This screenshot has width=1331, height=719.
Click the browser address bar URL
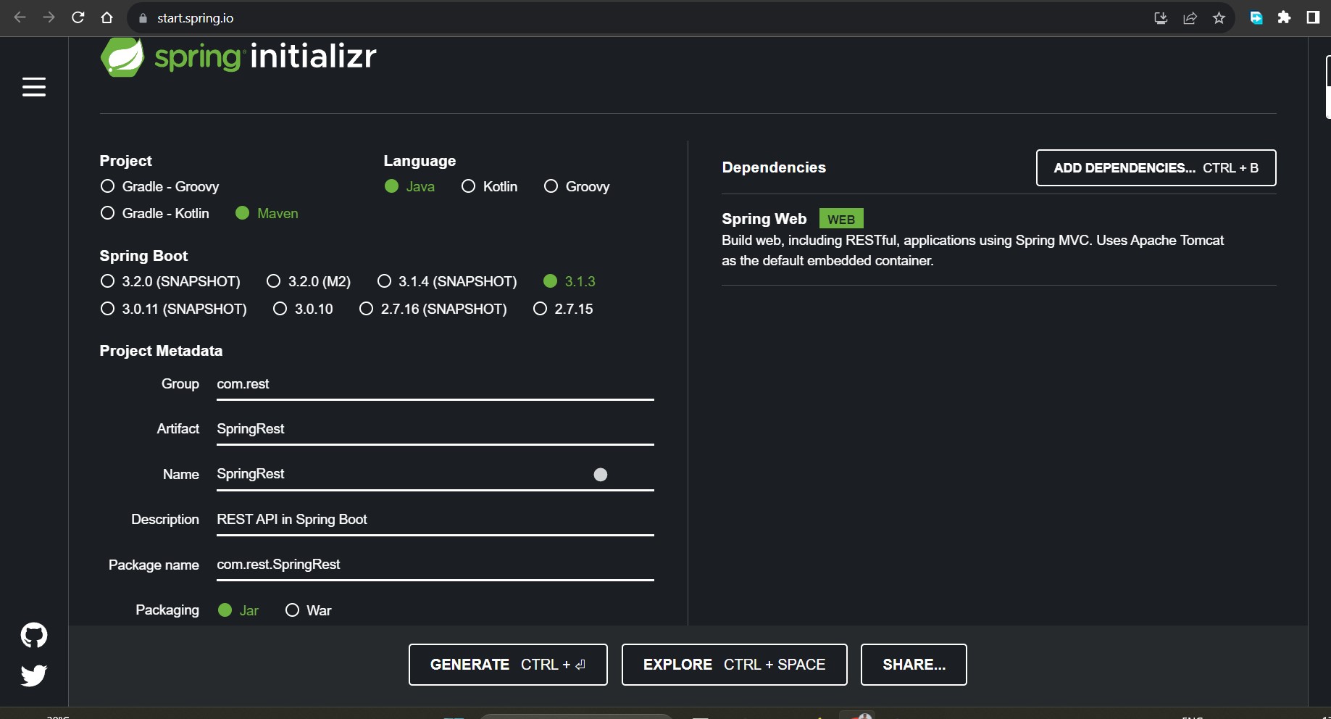pos(196,18)
